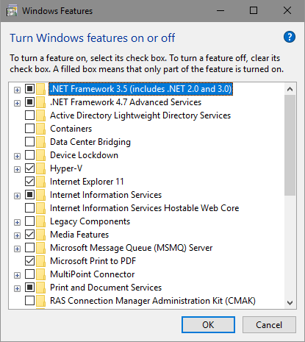Click the OK button
Image resolution: width=305 pixels, height=342 pixels.
pyautogui.click(x=208, y=324)
